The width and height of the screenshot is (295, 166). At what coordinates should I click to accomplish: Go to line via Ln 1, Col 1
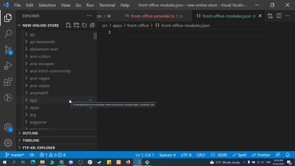tap(145, 155)
